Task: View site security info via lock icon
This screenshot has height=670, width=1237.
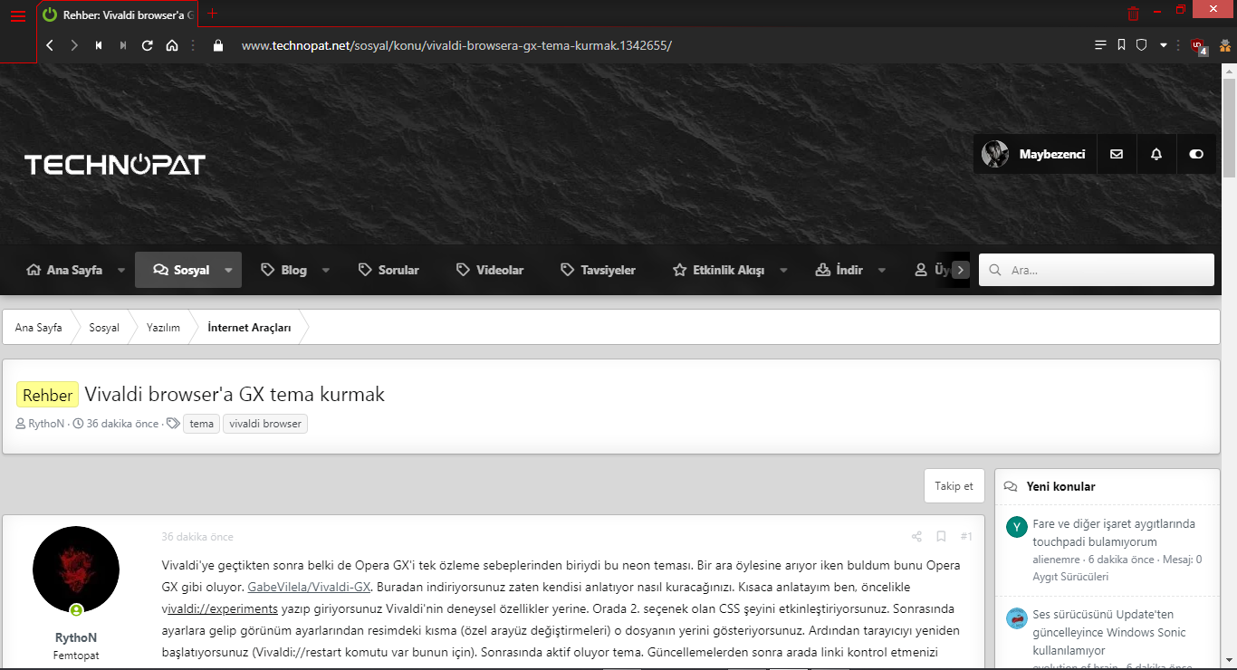Action: point(217,45)
